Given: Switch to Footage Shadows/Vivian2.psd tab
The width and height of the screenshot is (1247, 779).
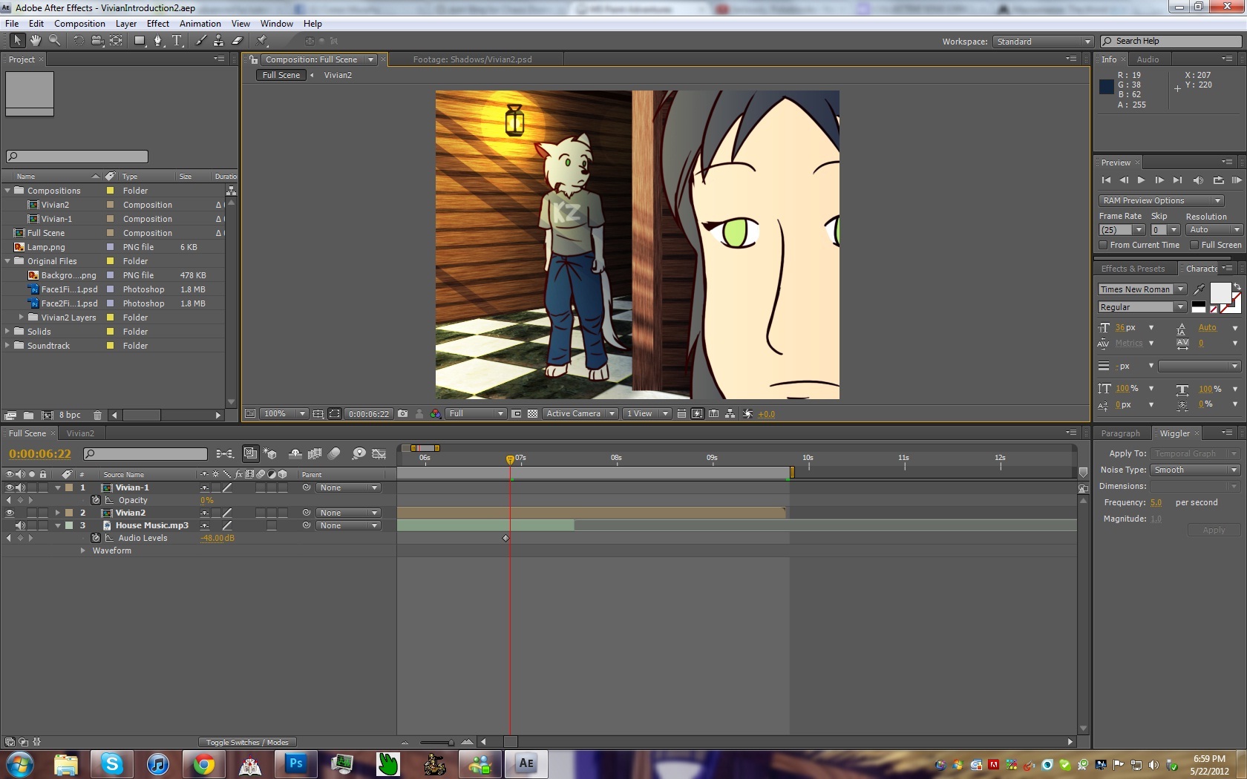Looking at the screenshot, I should tap(472, 59).
